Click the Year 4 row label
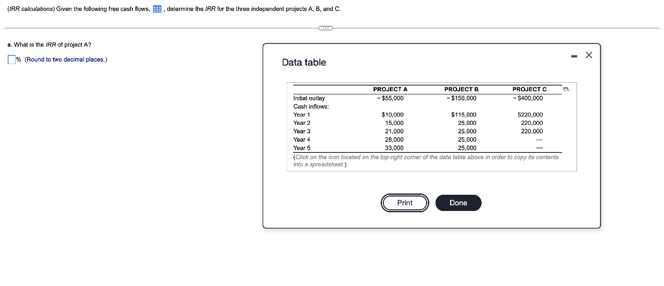 coord(302,139)
